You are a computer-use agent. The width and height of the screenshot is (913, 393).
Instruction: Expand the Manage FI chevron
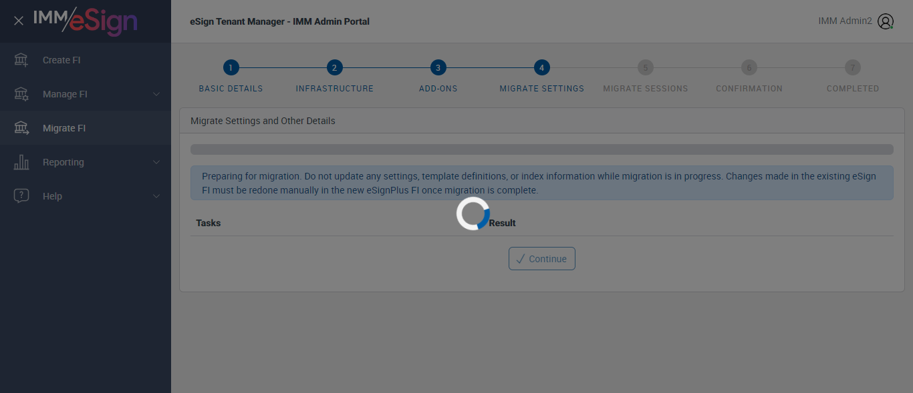click(156, 94)
